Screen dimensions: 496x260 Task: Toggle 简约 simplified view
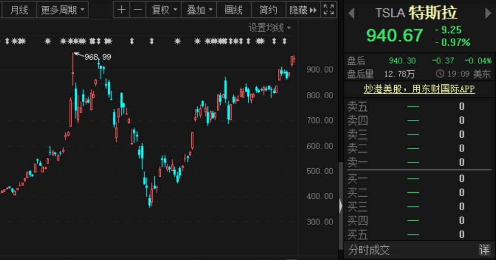268,9
